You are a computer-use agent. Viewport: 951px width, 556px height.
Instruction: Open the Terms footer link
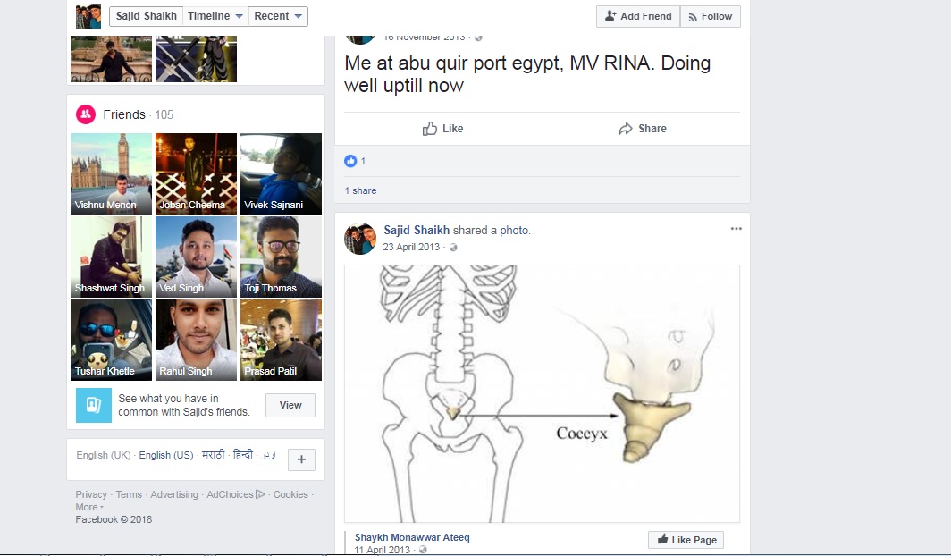pyautogui.click(x=129, y=494)
